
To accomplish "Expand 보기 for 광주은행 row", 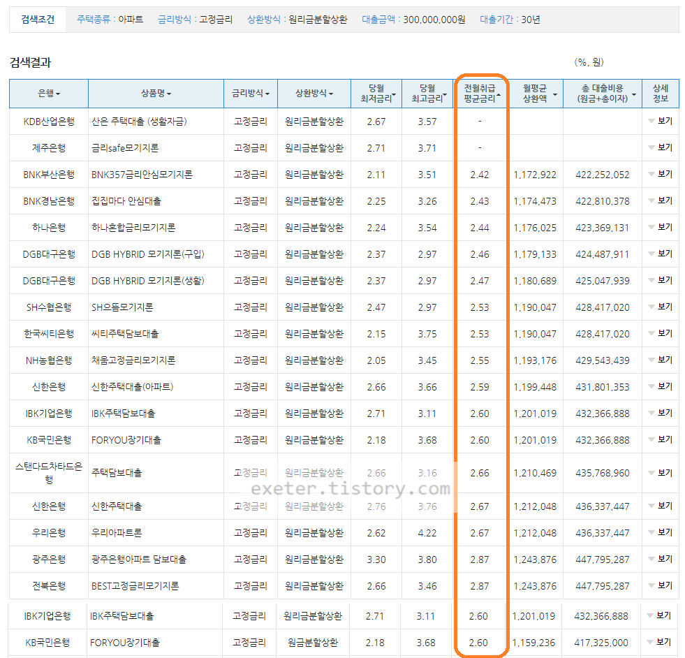I will coord(661,559).
